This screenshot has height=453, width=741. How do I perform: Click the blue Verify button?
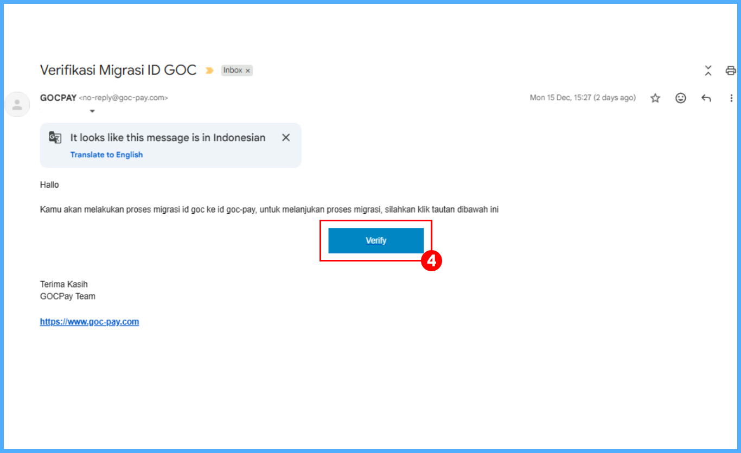tap(376, 240)
